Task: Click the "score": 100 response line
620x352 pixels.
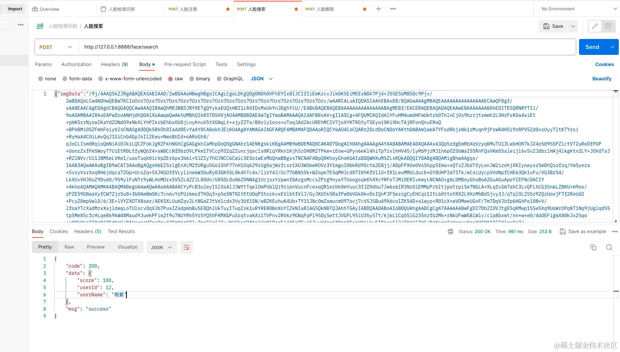Action: [95, 280]
